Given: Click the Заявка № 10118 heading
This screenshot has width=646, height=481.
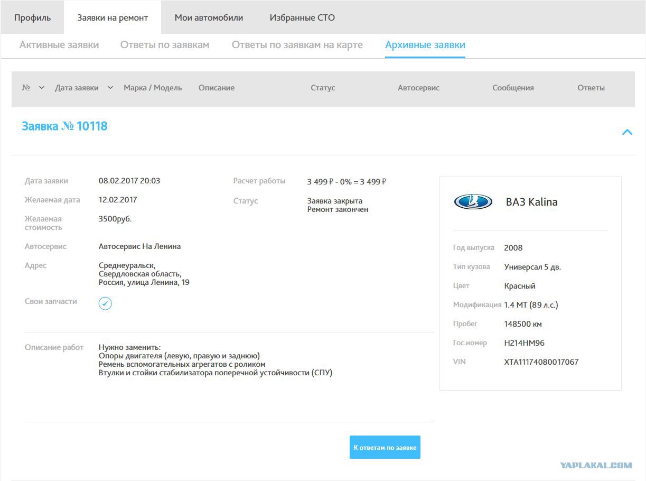Looking at the screenshot, I should [x=64, y=126].
